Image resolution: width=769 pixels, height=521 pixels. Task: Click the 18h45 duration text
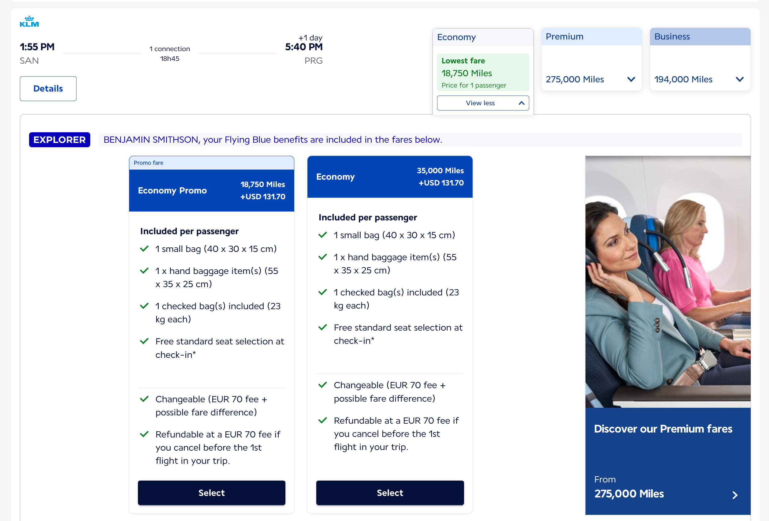pyautogui.click(x=169, y=59)
